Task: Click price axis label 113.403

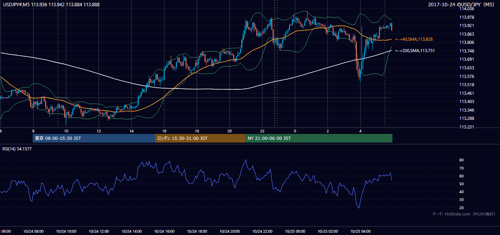Action: click(468, 101)
